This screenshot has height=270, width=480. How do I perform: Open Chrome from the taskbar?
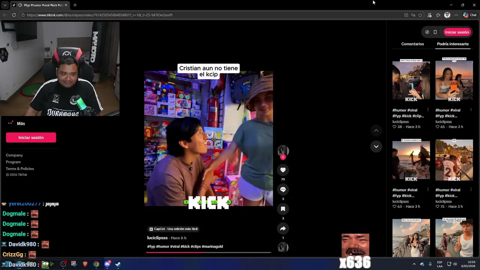(96, 264)
